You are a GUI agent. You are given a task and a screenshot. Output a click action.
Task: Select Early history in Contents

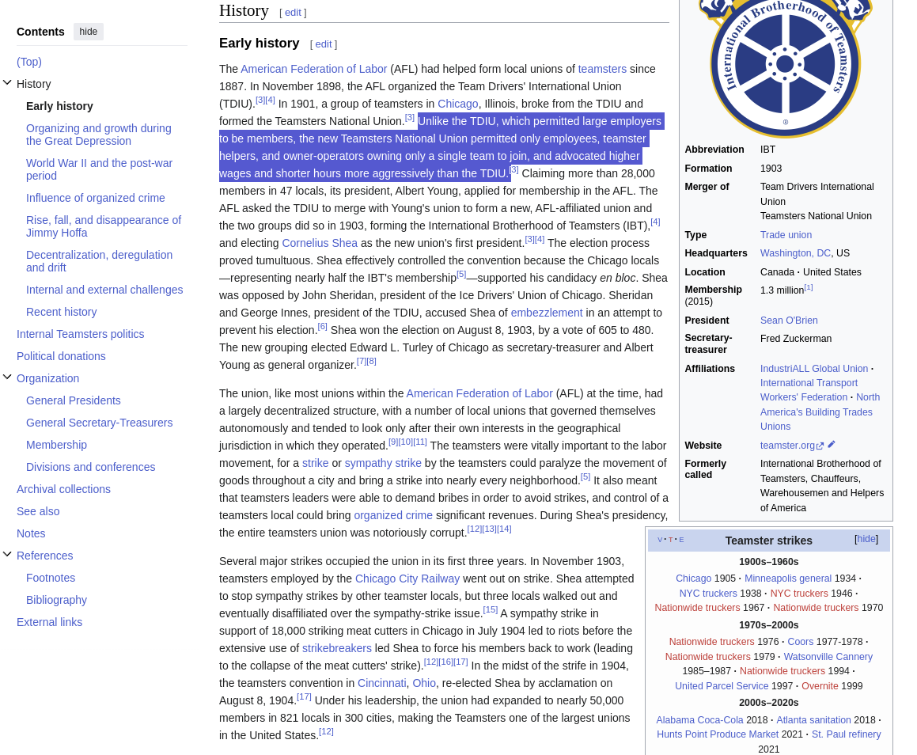[x=59, y=106]
